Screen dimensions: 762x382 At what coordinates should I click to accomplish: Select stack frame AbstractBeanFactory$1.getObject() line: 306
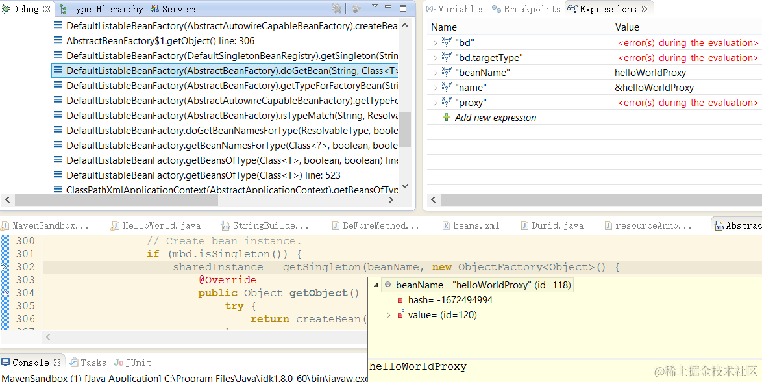coord(160,41)
